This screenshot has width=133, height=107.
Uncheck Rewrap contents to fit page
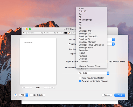(x=80, y=81)
